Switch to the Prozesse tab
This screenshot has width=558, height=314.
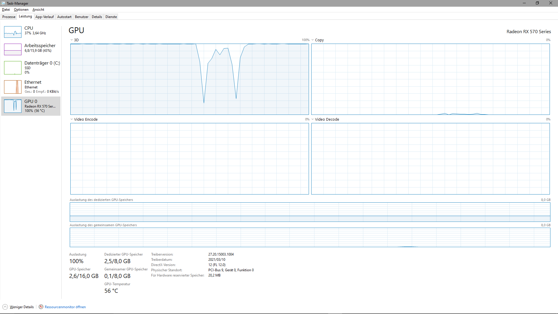[x=9, y=17]
